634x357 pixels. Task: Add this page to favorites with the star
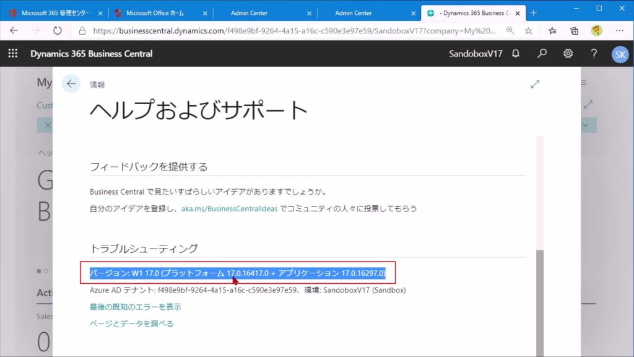(x=529, y=31)
